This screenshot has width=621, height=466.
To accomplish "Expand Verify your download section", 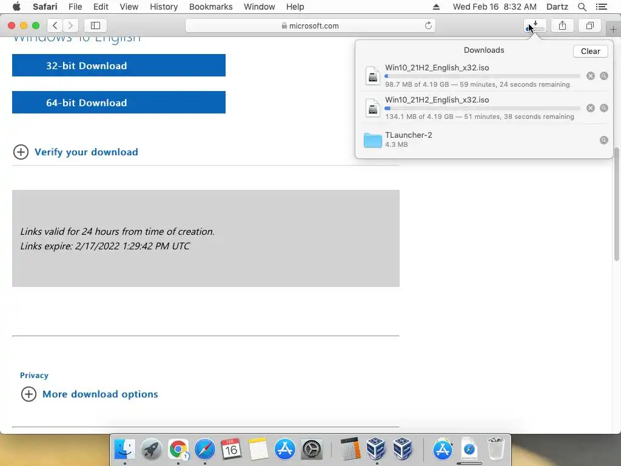I will [x=76, y=152].
